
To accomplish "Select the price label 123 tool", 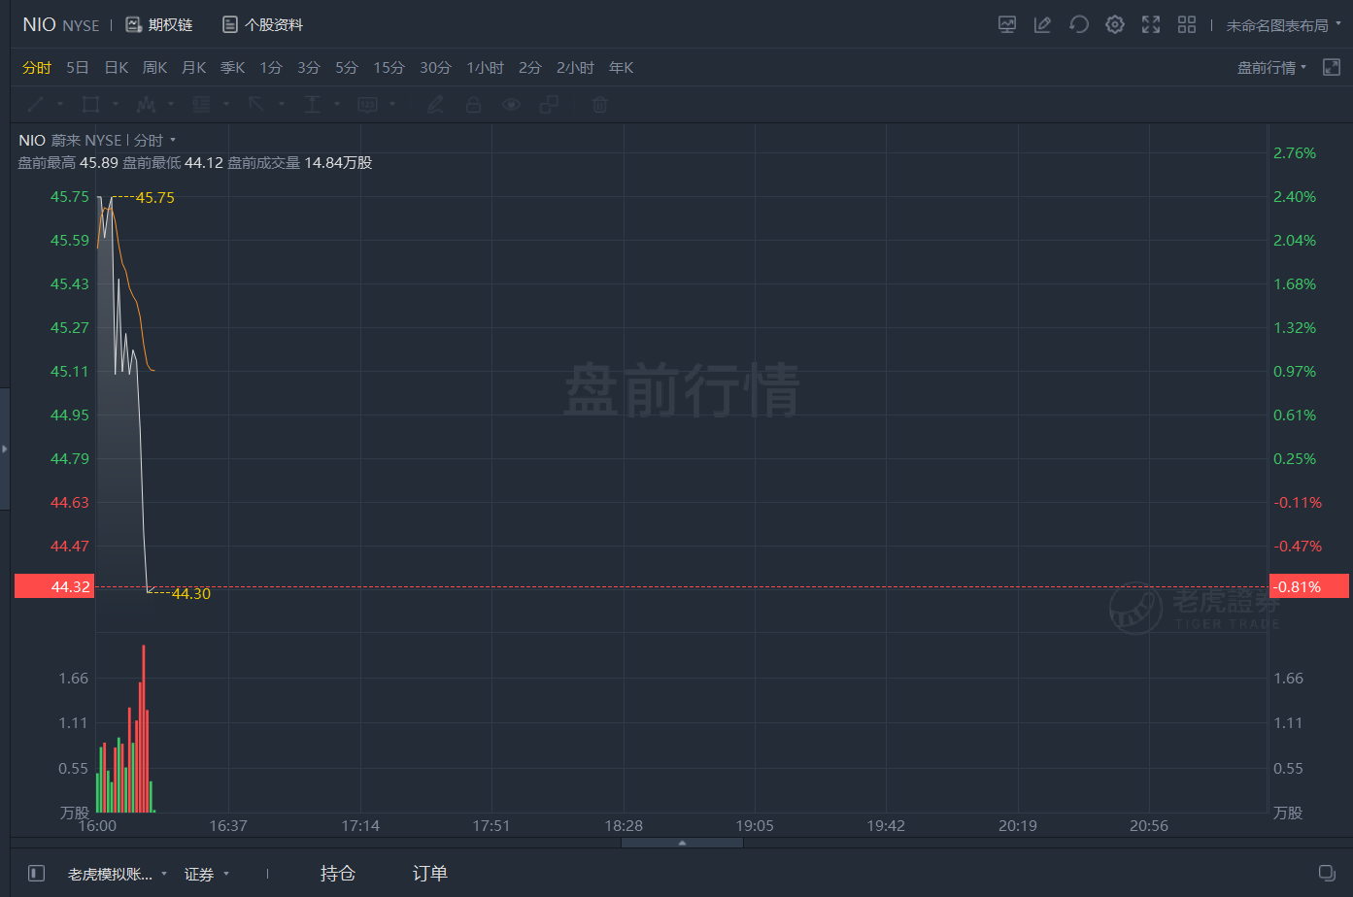I will click(367, 104).
